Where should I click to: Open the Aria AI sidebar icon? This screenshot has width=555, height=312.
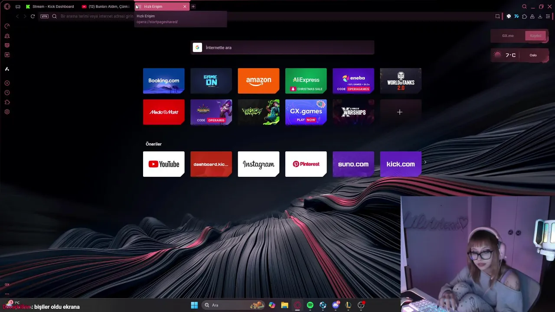7,69
